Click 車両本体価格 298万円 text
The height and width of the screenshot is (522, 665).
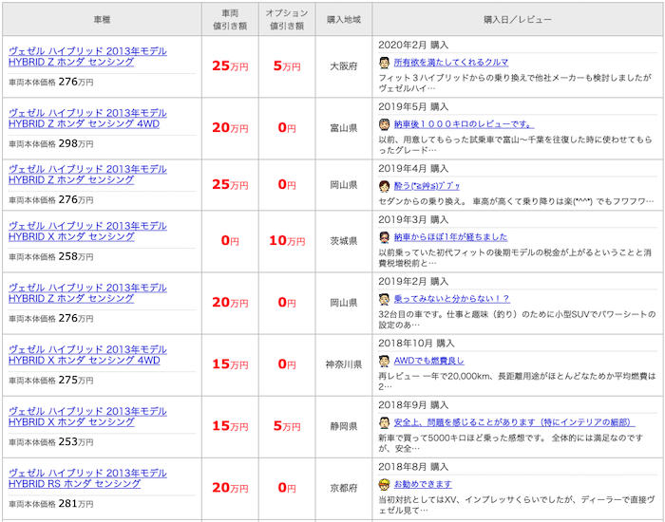(x=51, y=144)
